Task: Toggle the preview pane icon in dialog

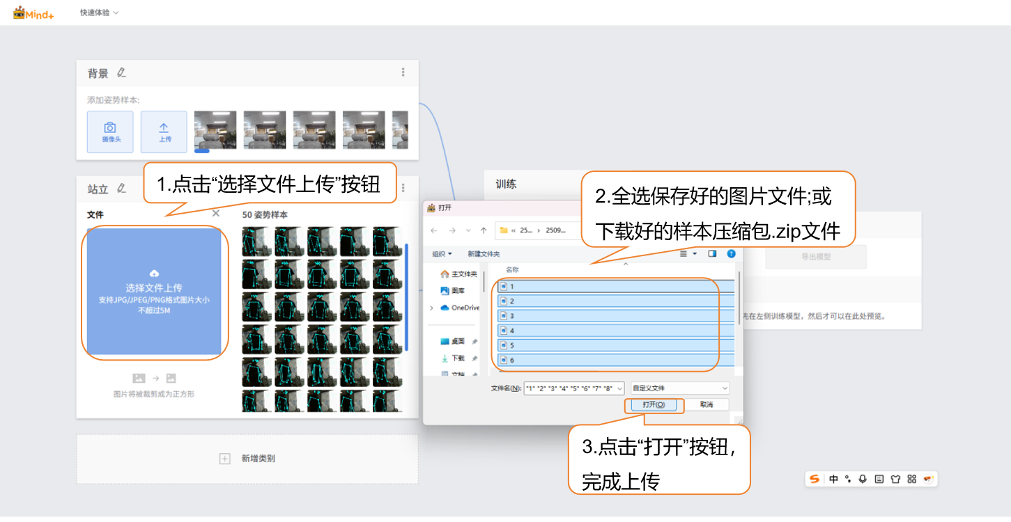Action: click(x=712, y=254)
